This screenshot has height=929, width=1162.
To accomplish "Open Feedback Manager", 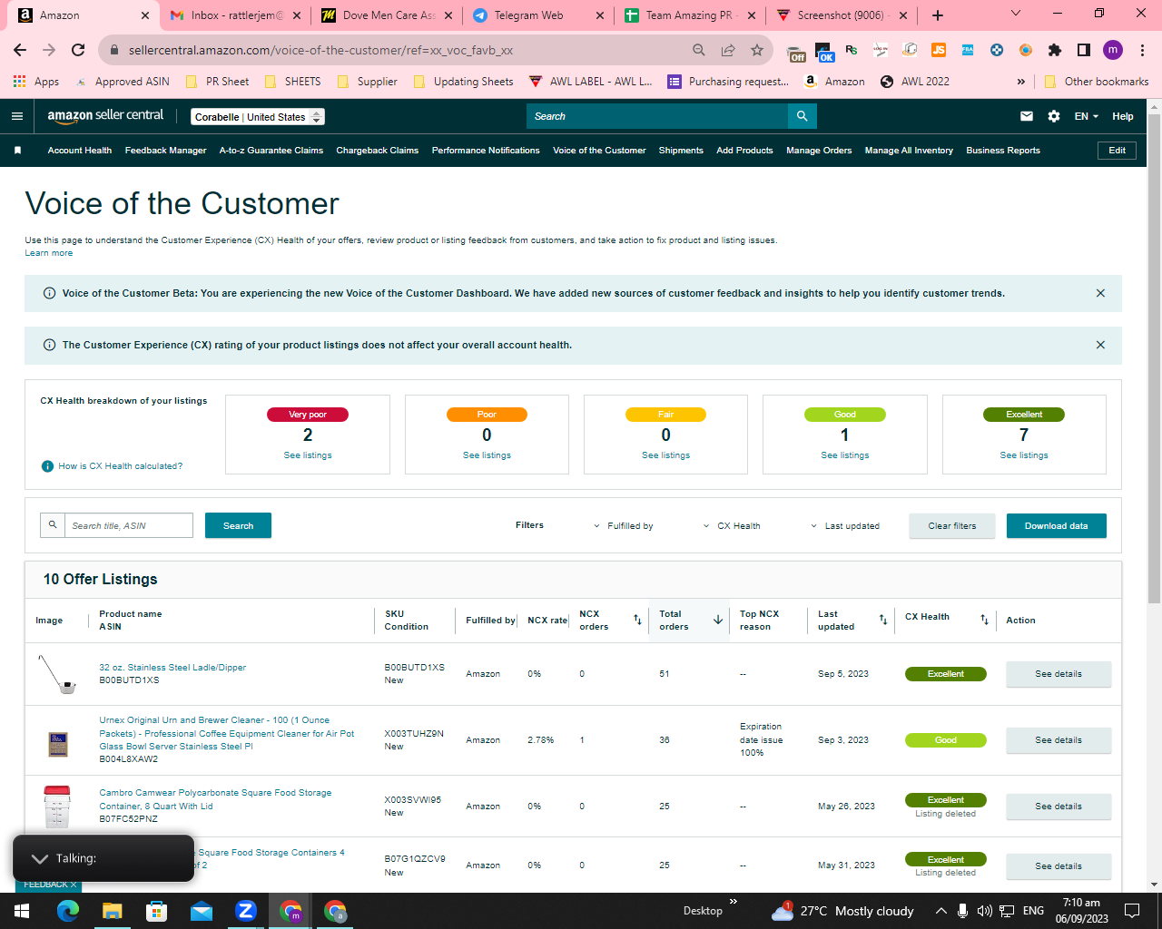I will tap(165, 151).
